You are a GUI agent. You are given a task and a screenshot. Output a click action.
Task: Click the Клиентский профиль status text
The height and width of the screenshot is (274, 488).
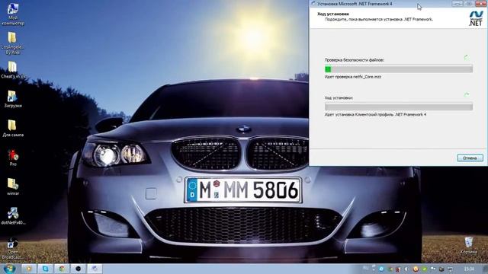pyautogui.click(x=375, y=115)
